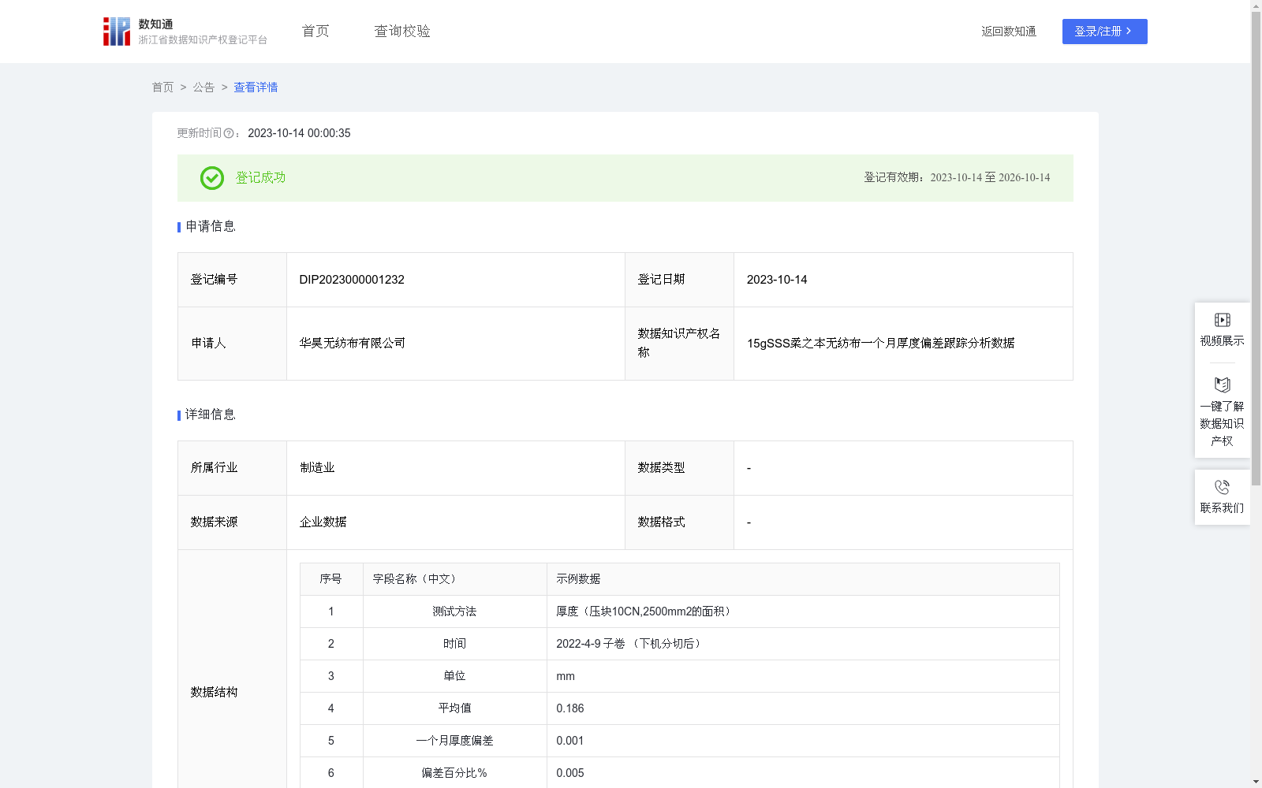Click the 2022-4-9 子卷 sample cell
The height and width of the screenshot is (788, 1262).
click(803, 644)
